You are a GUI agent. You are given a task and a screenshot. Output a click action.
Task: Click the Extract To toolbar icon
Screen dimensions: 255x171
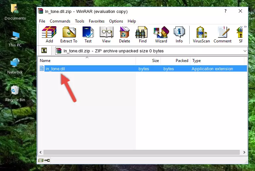[69, 34]
